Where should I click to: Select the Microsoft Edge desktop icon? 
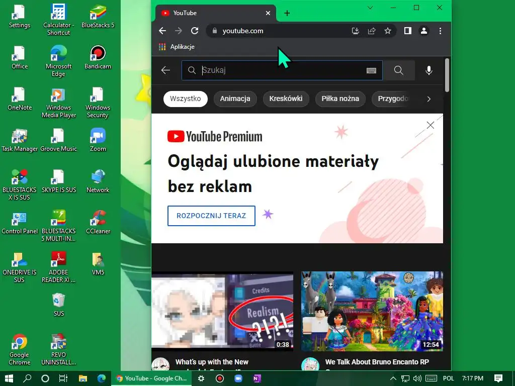58,61
